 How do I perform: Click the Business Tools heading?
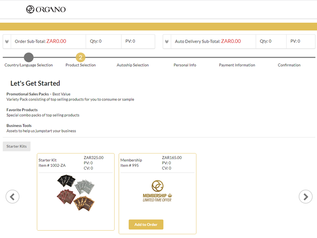tap(19, 125)
